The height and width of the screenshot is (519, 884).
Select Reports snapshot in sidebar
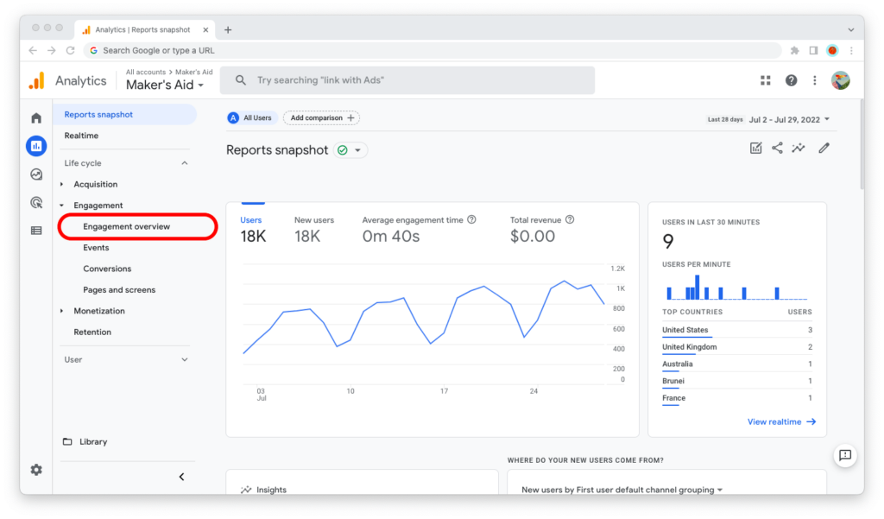[125, 115]
